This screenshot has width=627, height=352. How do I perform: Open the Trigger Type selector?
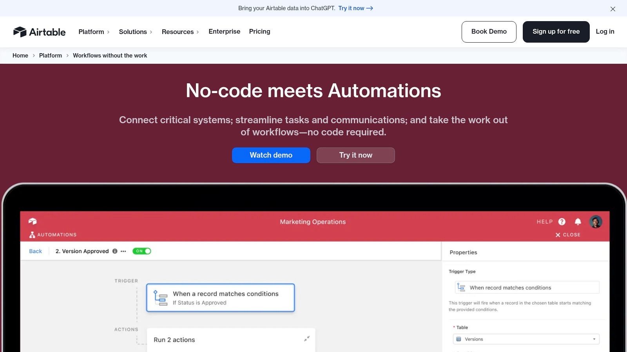(527, 287)
